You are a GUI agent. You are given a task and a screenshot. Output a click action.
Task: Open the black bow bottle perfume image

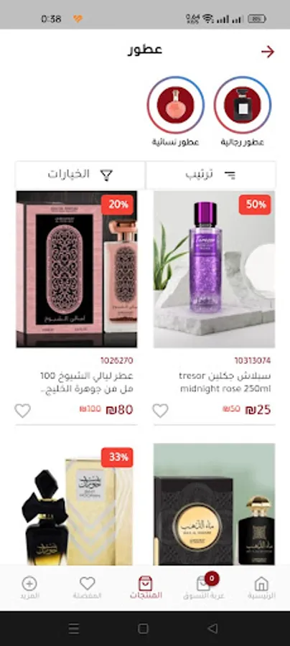pyautogui.click(x=77, y=505)
